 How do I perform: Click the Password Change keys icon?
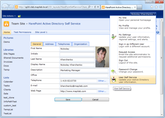coord(114,72)
